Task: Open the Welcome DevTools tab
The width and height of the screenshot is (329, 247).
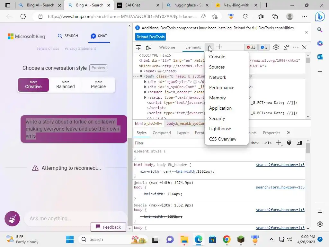Action: (167, 47)
